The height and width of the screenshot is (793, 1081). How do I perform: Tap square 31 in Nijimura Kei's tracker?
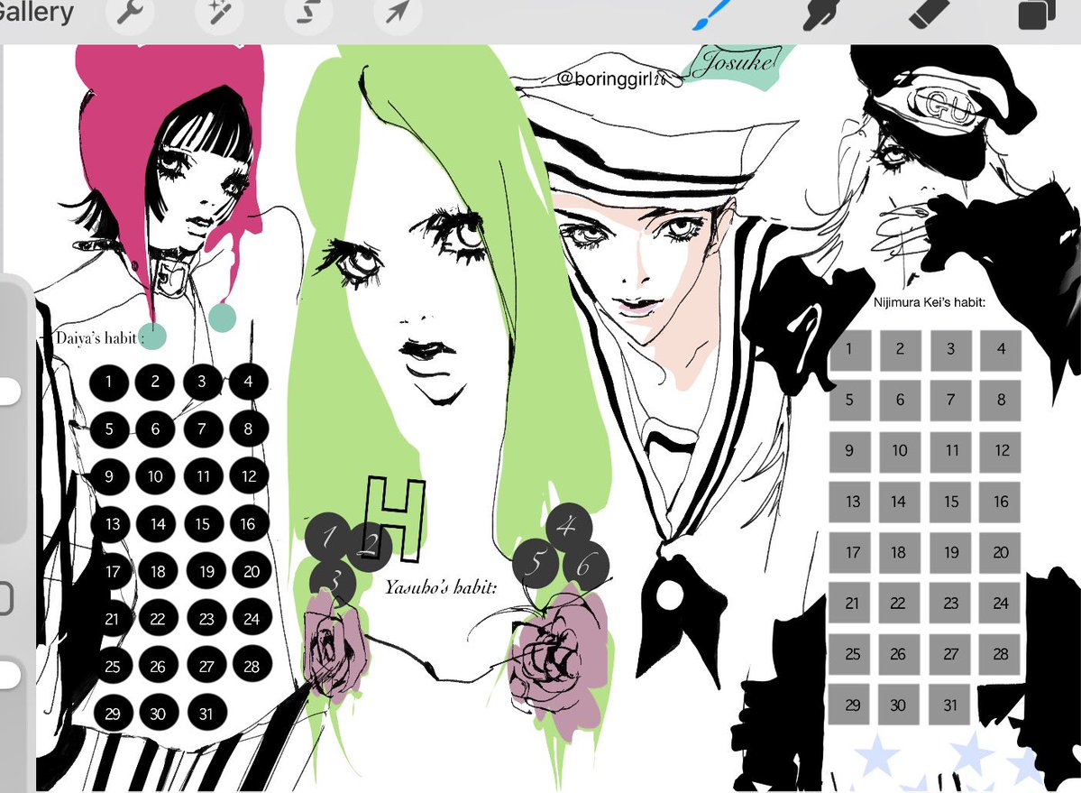tap(950, 705)
